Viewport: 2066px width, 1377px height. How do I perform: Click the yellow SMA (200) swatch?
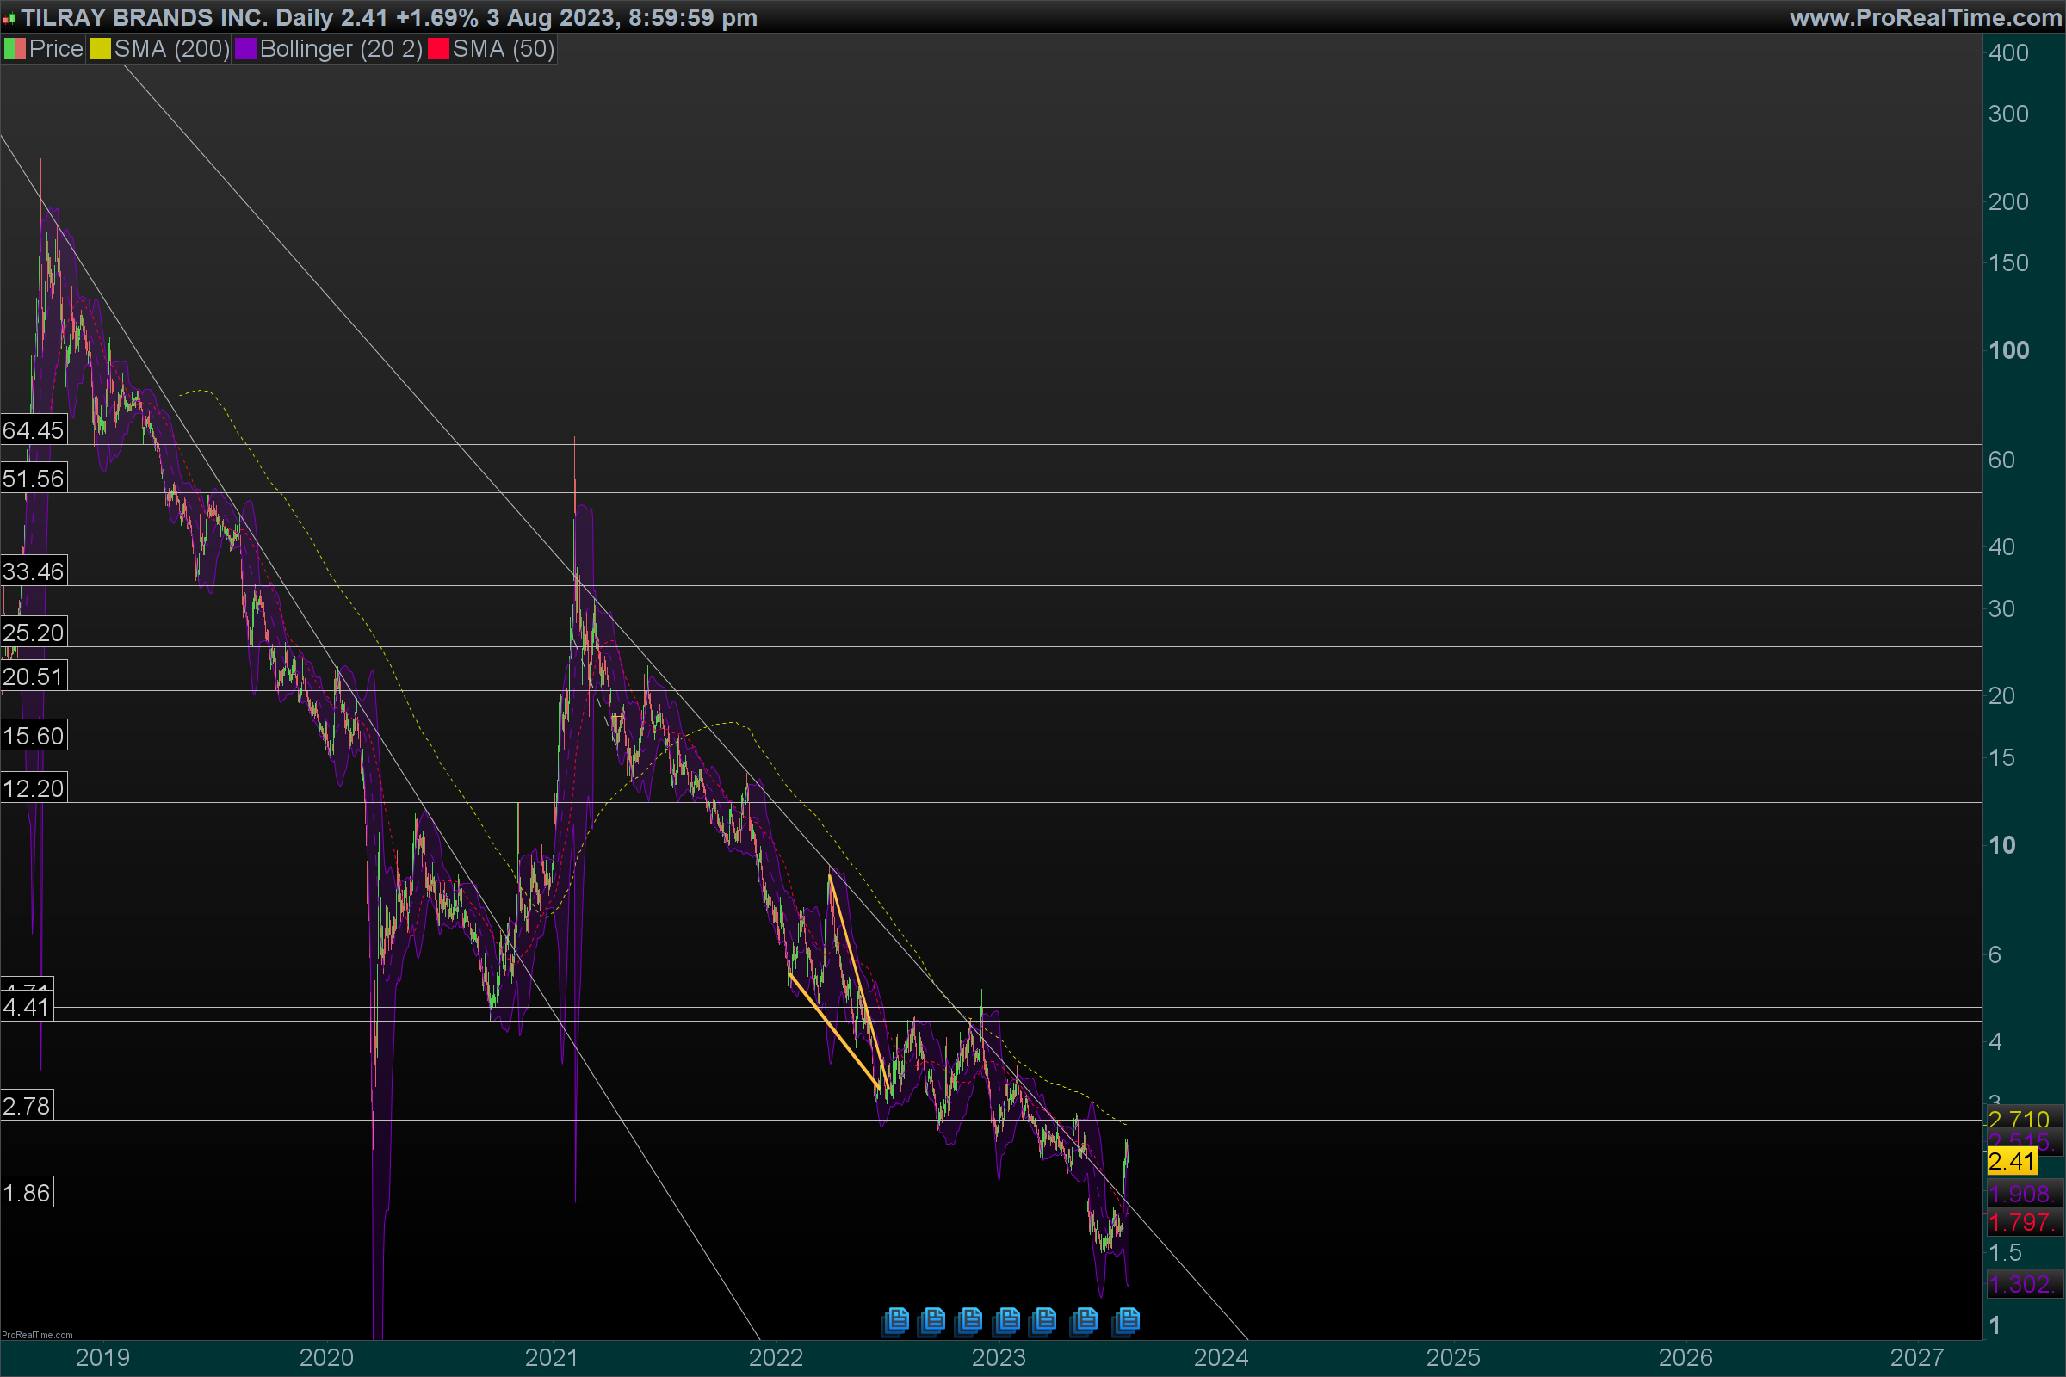[x=100, y=49]
